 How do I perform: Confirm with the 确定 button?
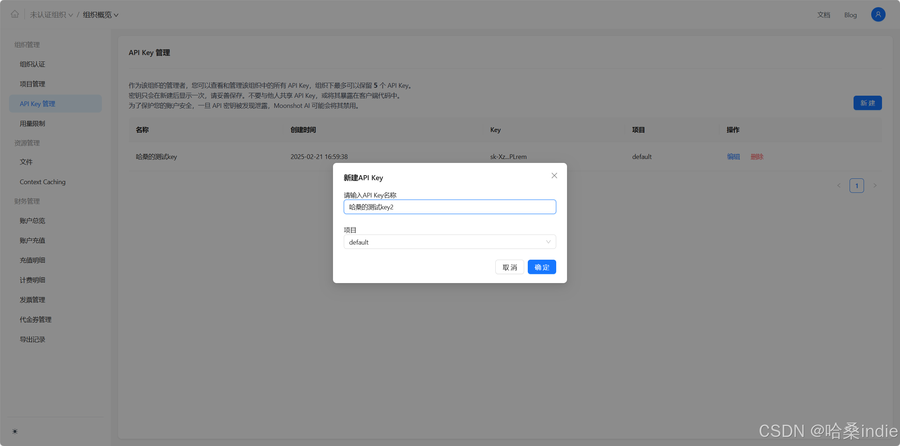(541, 267)
